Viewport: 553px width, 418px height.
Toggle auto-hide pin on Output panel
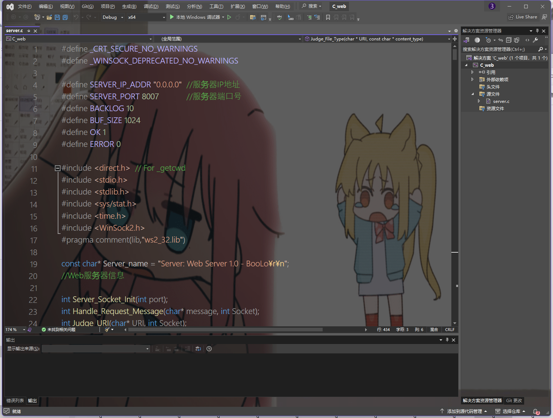(447, 340)
